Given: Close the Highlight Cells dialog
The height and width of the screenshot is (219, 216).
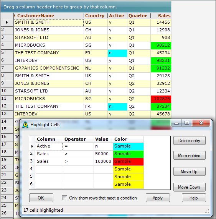Looking at the screenshot, I should coord(201,123).
